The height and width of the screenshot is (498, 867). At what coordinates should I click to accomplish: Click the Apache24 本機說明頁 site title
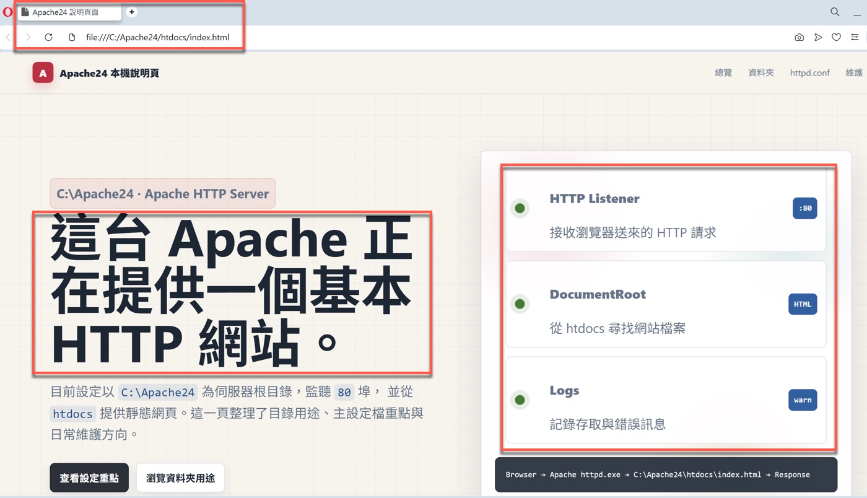[x=110, y=73]
